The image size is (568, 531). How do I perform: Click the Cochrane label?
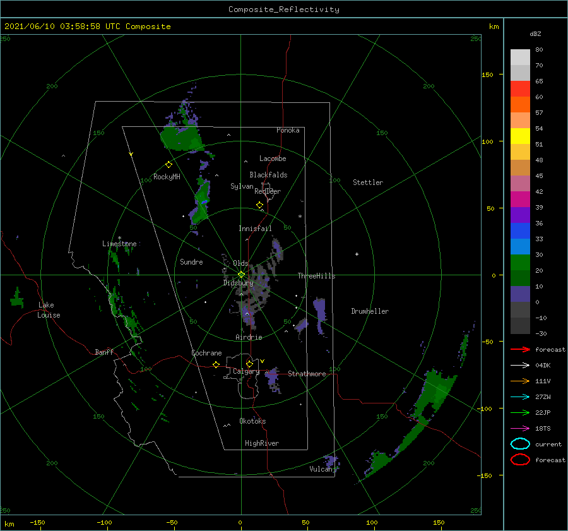point(206,353)
